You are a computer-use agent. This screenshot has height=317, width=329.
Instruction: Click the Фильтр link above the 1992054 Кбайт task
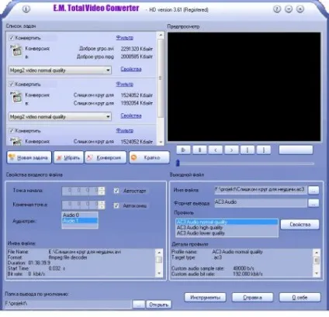[x=125, y=84]
